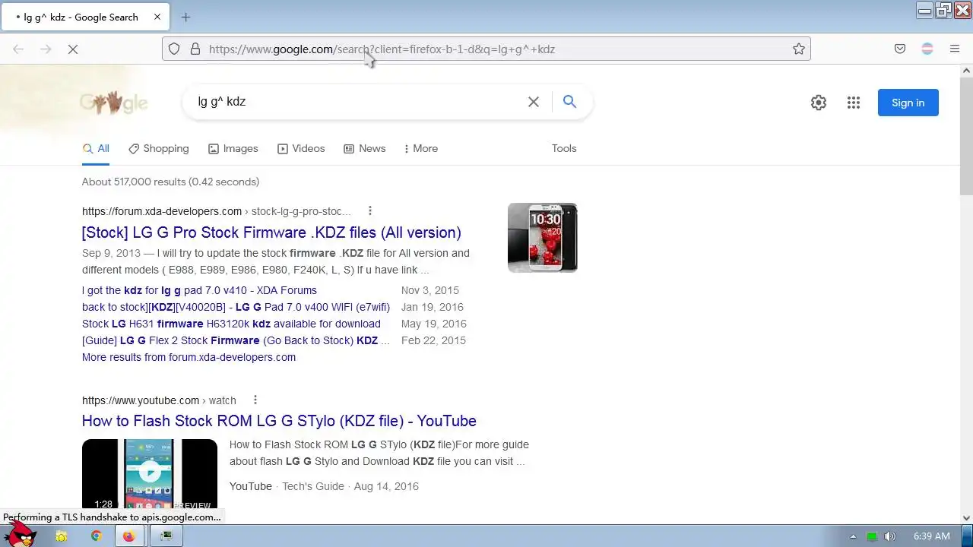Click the taskbar clock showing 6:39 AM
The width and height of the screenshot is (973, 547).
coord(931,536)
